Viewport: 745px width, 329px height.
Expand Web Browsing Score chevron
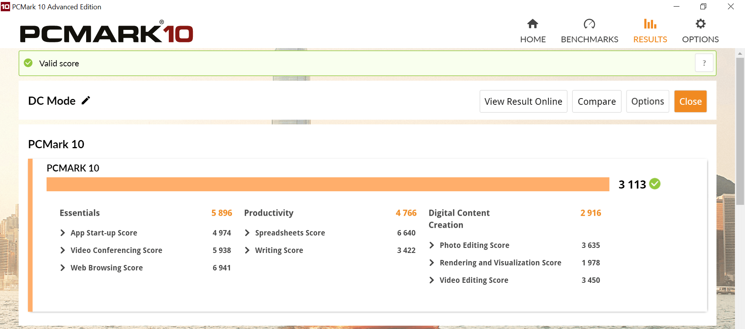[x=63, y=268]
